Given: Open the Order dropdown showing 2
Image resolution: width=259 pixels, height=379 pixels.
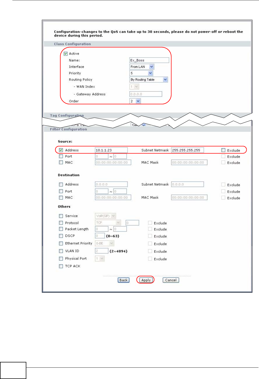Looking at the screenshot, I should click(x=135, y=101).
